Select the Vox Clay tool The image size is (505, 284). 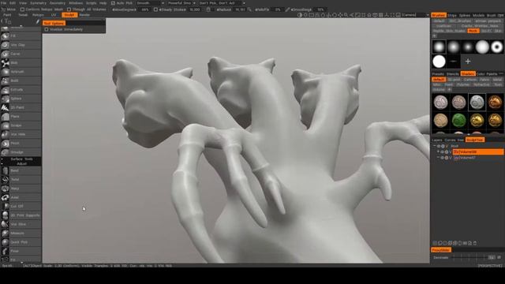[x=21, y=45]
